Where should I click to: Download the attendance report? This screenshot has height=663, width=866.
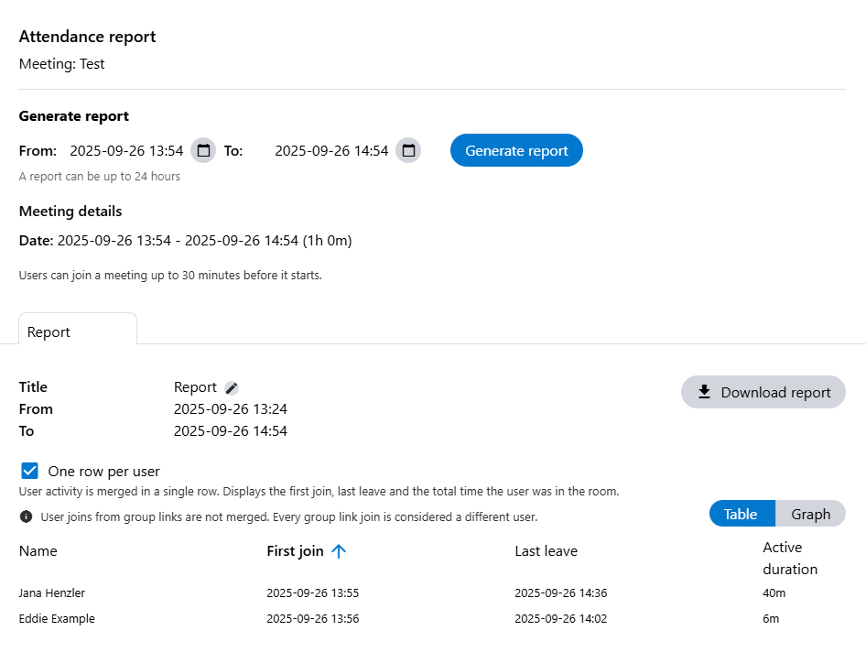point(763,392)
